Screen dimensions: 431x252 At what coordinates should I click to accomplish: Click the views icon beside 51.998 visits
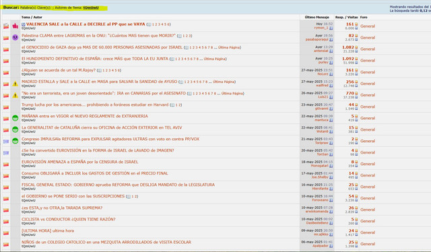pyautogui.click(x=356, y=63)
